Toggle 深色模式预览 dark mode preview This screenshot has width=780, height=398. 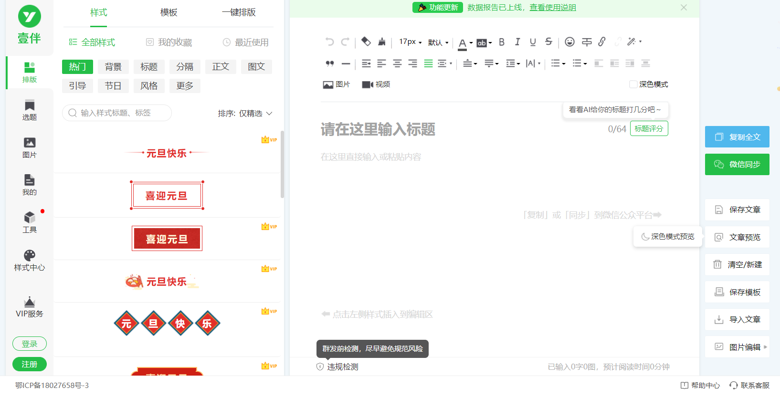(x=668, y=237)
